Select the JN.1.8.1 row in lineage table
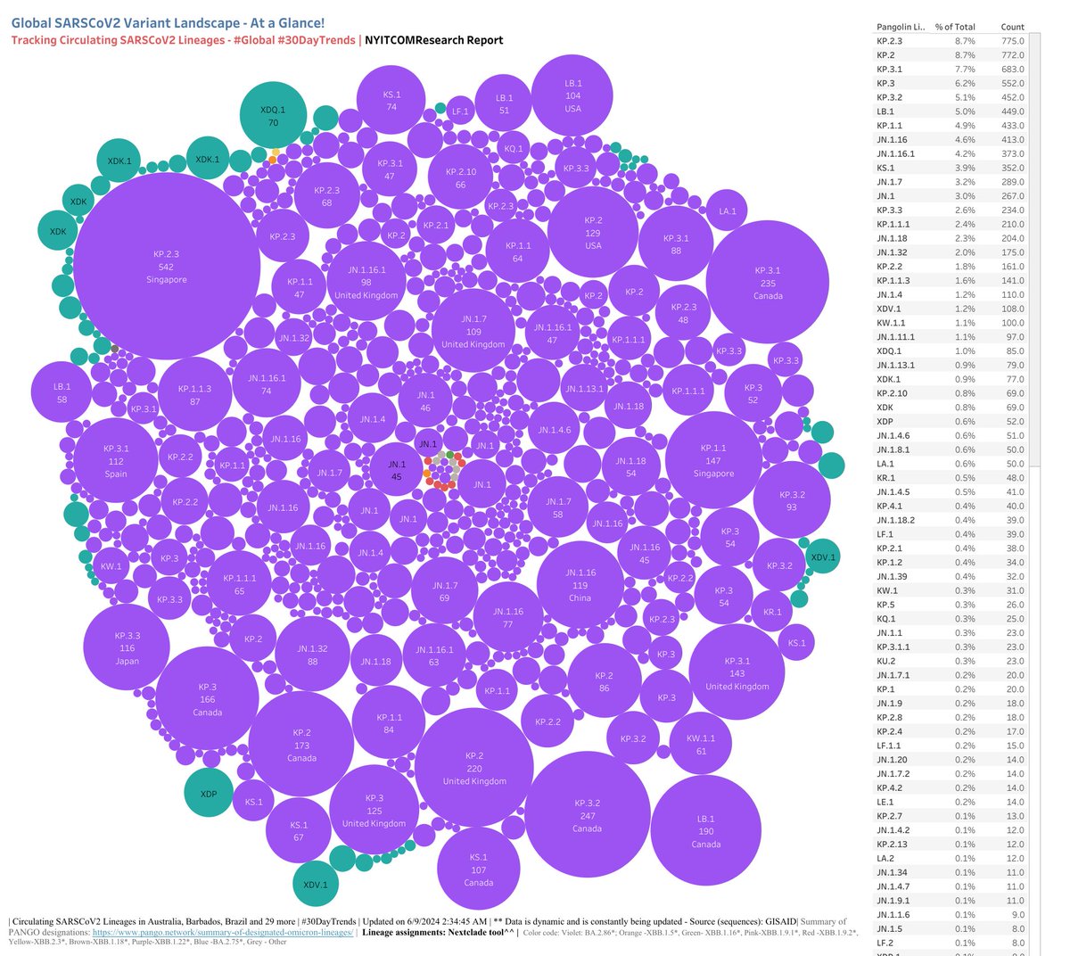 pos(950,449)
